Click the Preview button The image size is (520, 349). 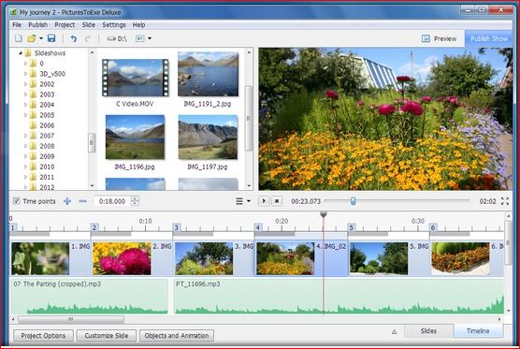439,38
